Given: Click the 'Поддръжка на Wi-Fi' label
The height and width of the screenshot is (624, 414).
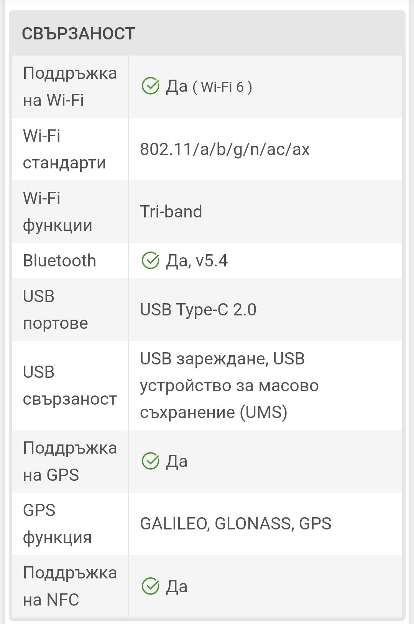Looking at the screenshot, I should pos(70,87).
